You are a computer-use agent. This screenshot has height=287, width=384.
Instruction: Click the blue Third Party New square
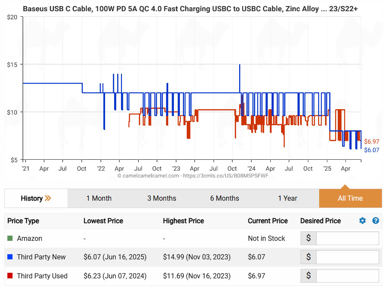pyautogui.click(x=10, y=257)
